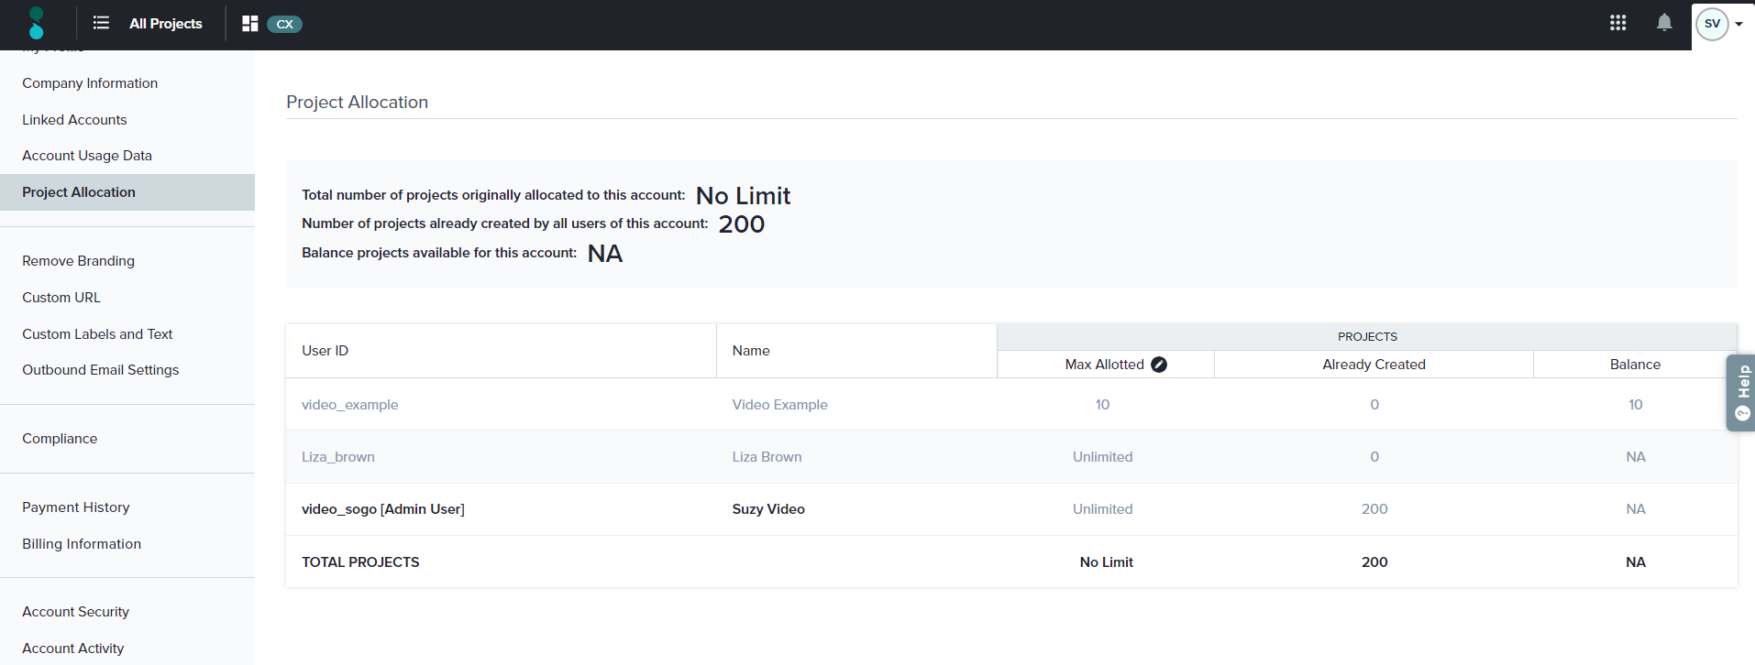
Task: Open the Help side tab
Action: [x=1741, y=392]
